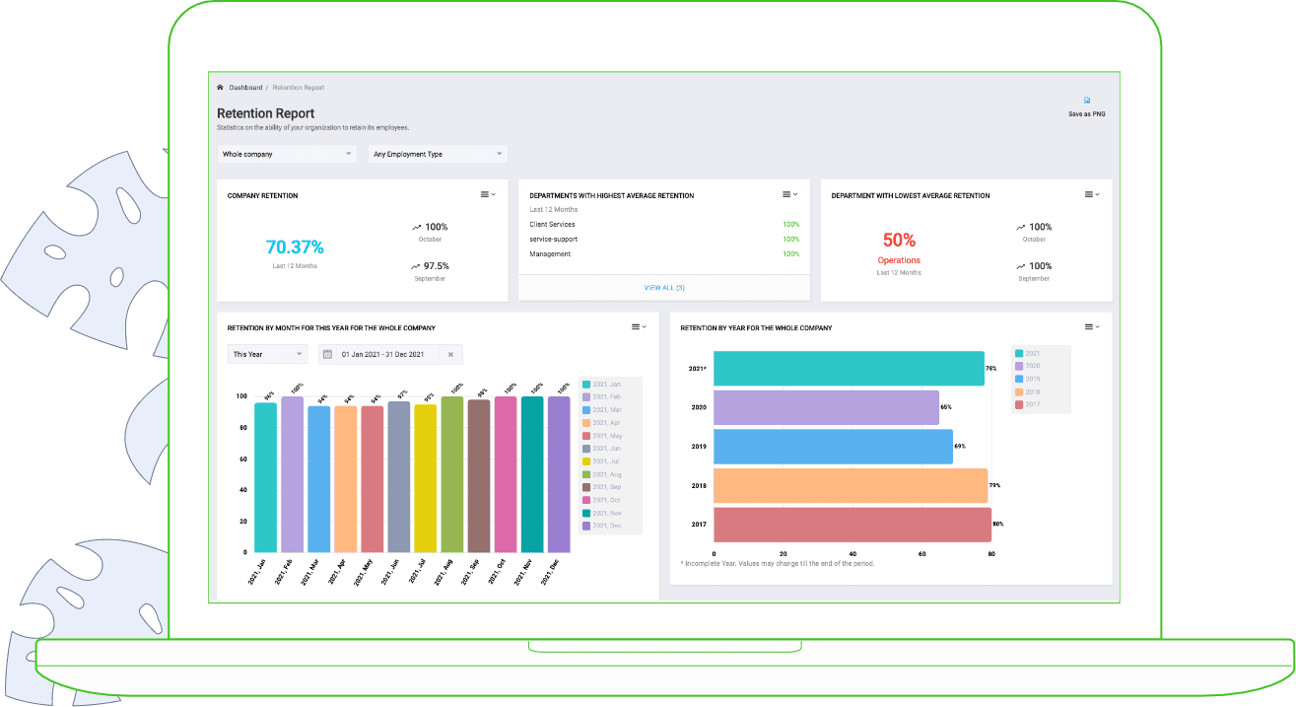Click the Save as PNG icon

(x=1087, y=100)
